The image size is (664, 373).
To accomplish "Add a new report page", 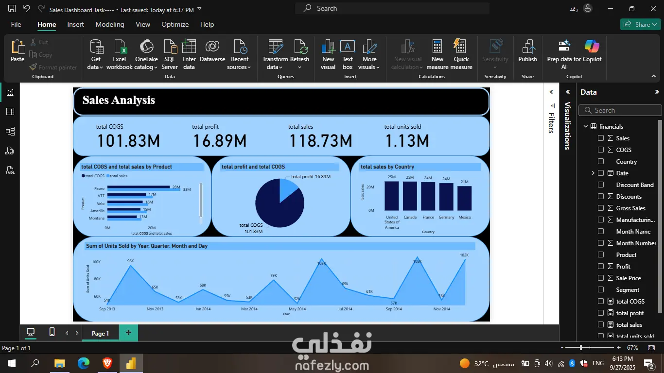I will tap(128, 333).
